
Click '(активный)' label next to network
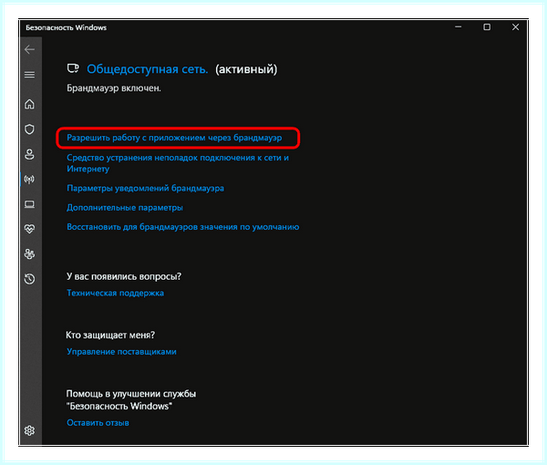pyautogui.click(x=246, y=69)
